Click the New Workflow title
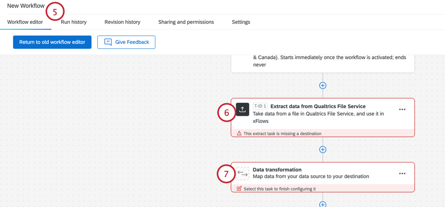Screen dimensions: 445x207 pos(26,6)
